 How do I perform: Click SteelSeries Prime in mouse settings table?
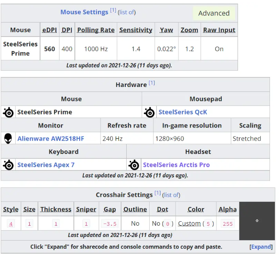pyautogui.click(x=20, y=49)
